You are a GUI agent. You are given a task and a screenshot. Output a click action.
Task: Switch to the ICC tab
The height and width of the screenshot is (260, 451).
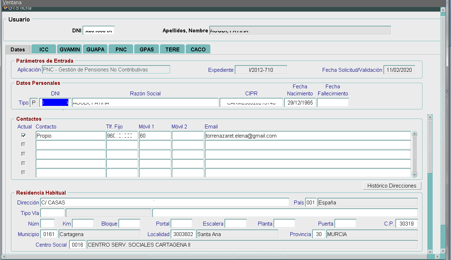pyautogui.click(x=44, y=49)
